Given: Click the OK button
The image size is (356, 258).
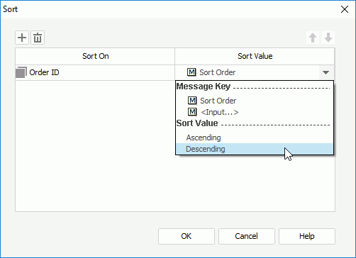Looking at the screenshot, I should coord(187,236).
